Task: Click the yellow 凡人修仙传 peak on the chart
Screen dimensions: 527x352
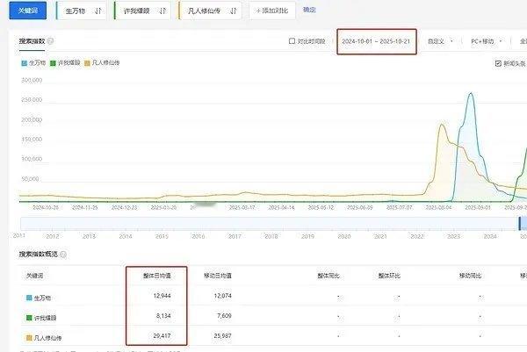Action: click(442, 125)
